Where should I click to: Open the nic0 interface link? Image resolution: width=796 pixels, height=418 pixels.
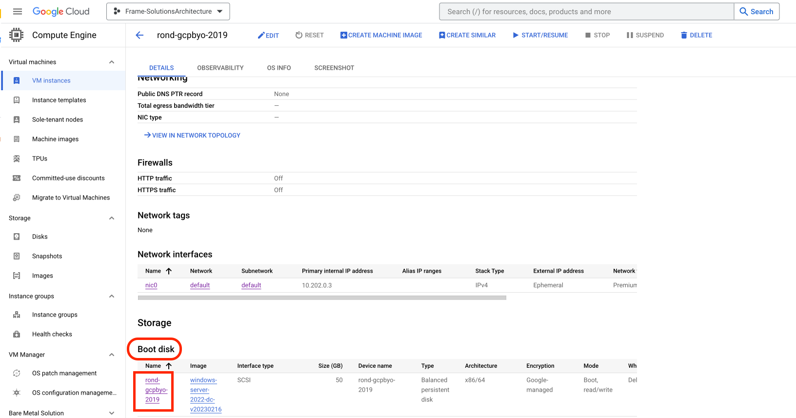point(151,285)
